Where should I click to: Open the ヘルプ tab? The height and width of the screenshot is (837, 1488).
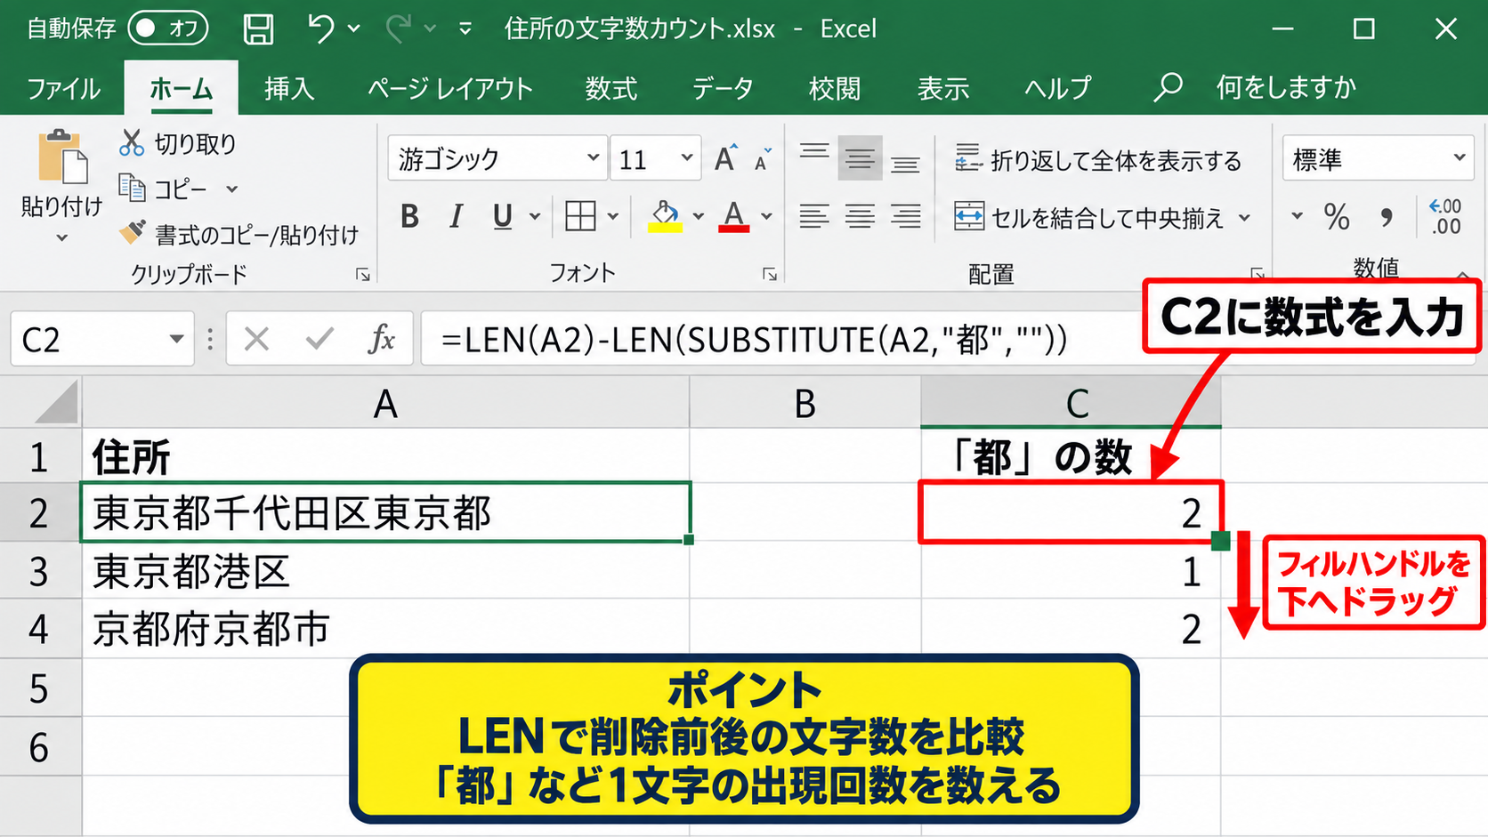(1058, 88)
